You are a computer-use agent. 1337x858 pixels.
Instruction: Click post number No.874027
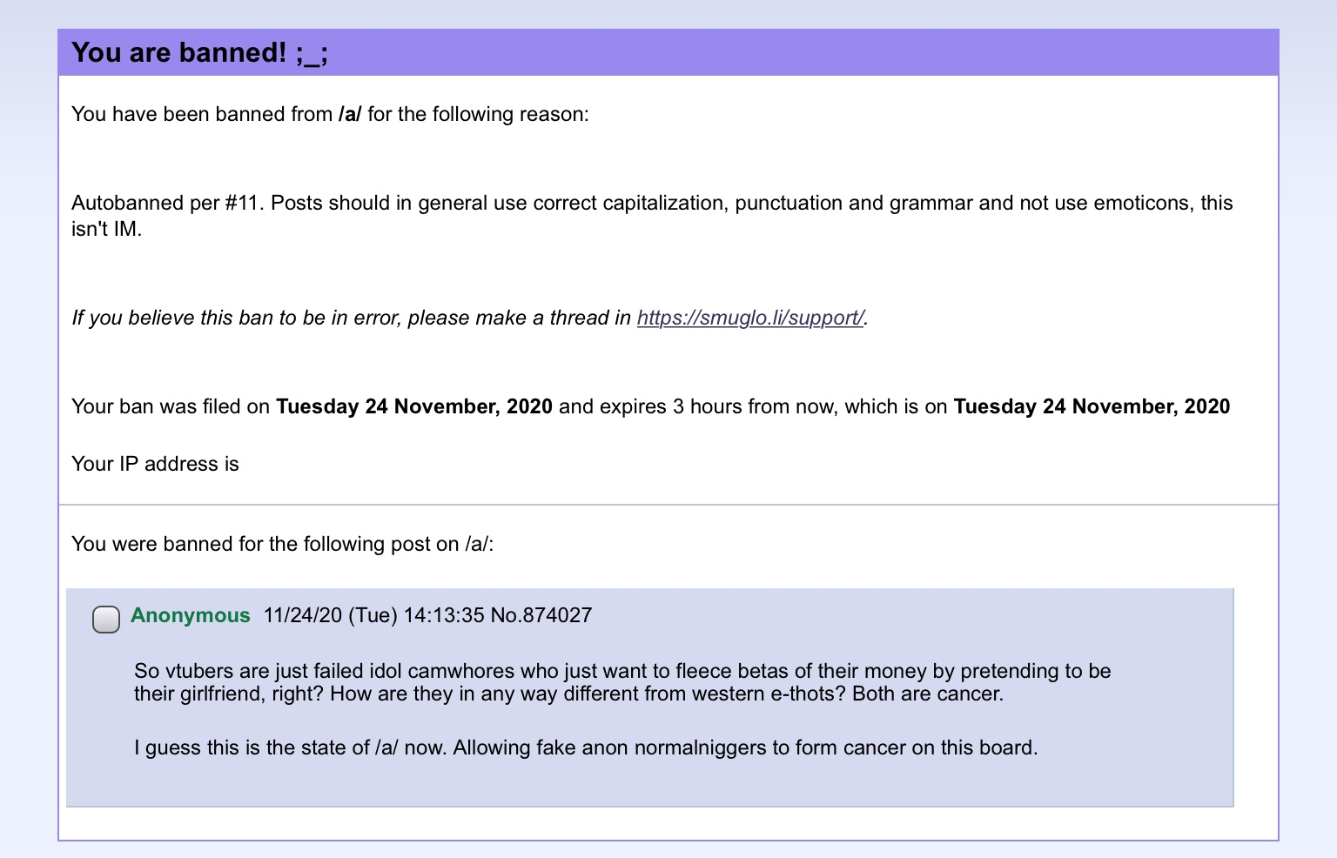point(541,615)
